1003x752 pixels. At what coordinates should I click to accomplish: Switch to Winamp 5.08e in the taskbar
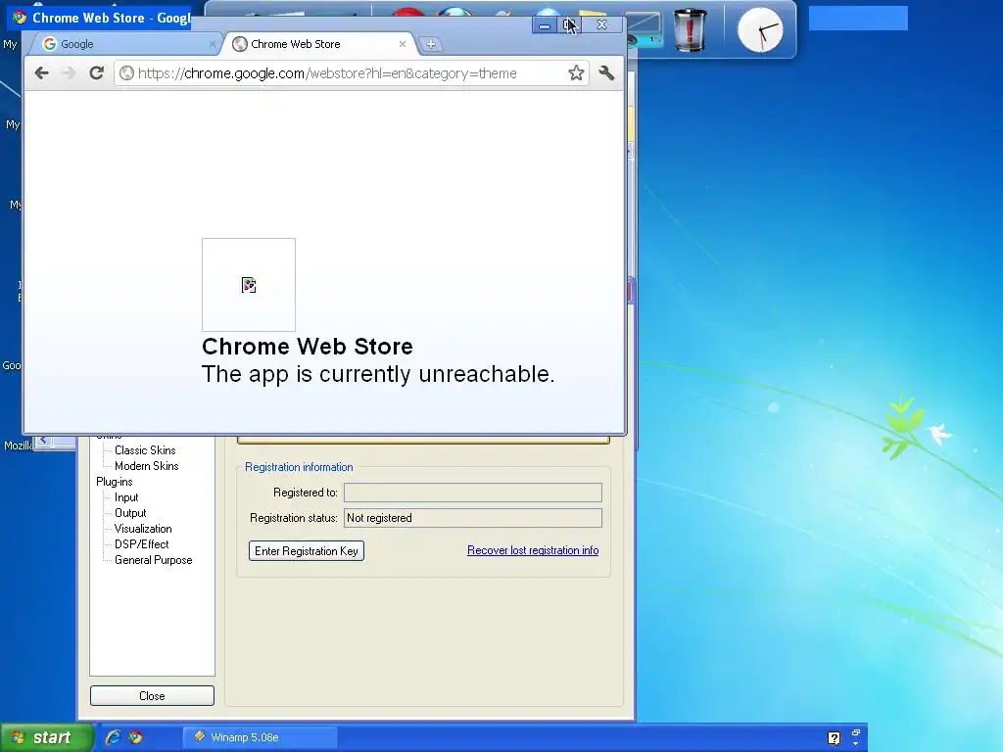tap(261, 737)
